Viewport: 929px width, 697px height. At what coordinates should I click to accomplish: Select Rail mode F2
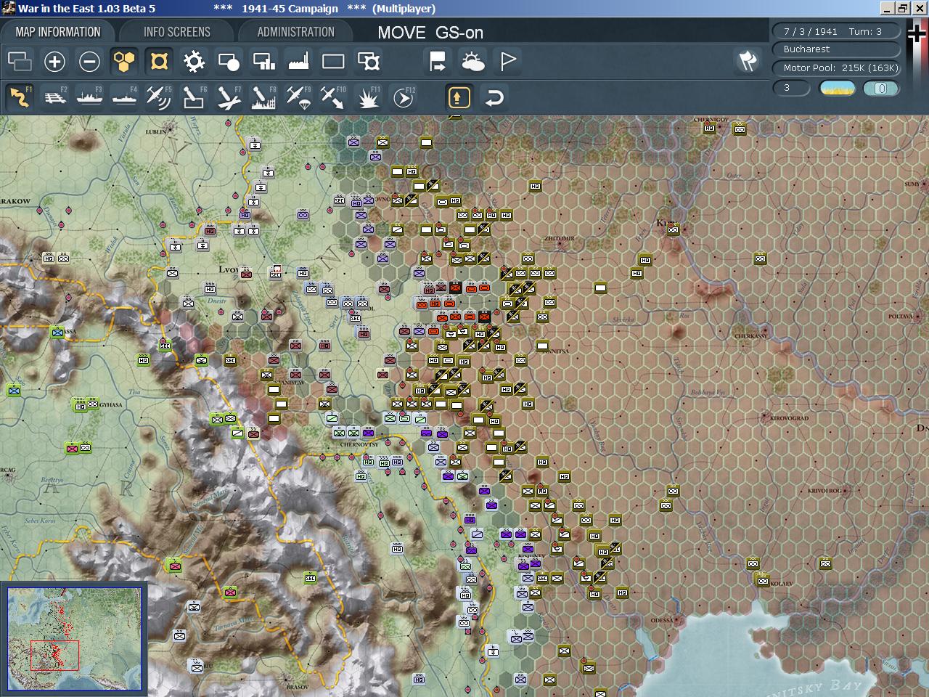[54, 97]
